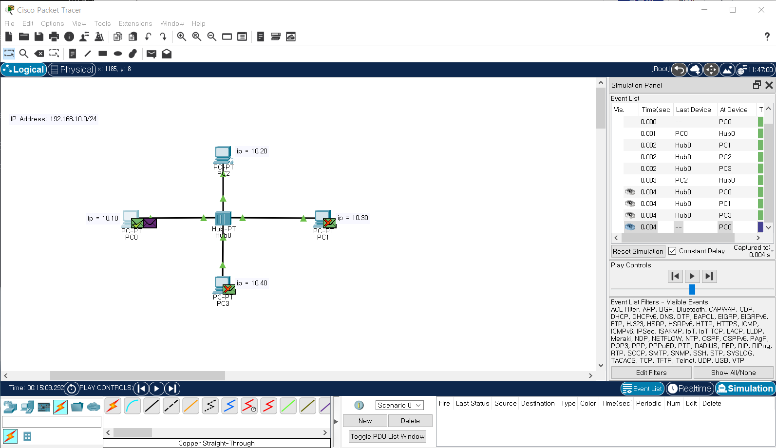The image size is (776, 448).
Task: Undo the last action
Action: click(x=148, y=37)
